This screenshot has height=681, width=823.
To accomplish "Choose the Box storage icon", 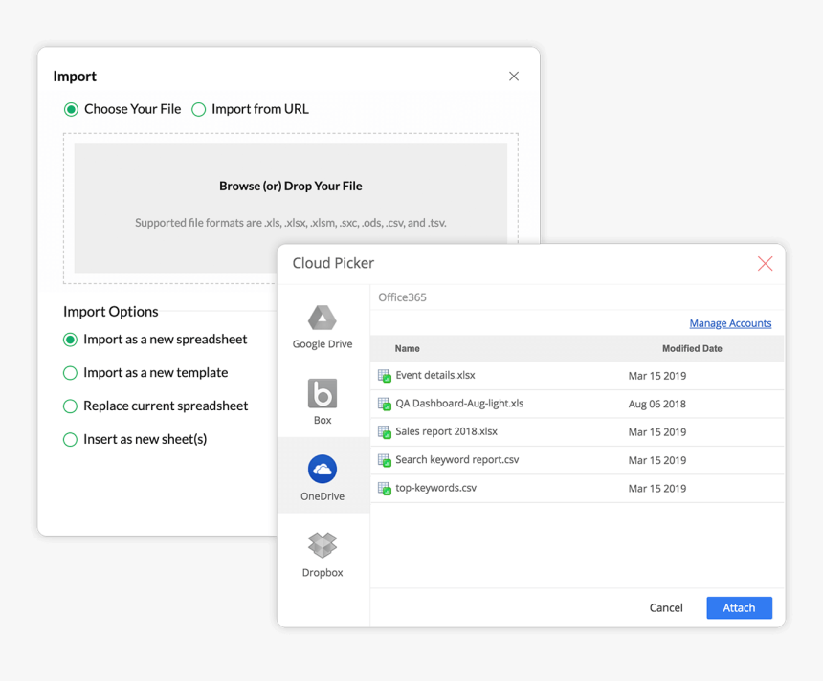I will (x=323, y=393).
